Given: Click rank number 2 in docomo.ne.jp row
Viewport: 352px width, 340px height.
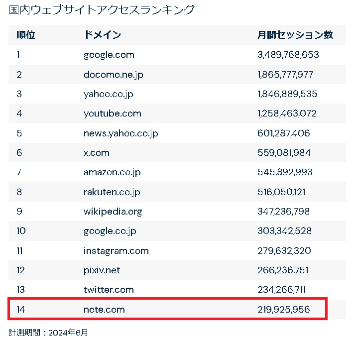Looking at the screenshot, I should pyautogui.click(x=19, y=75).
